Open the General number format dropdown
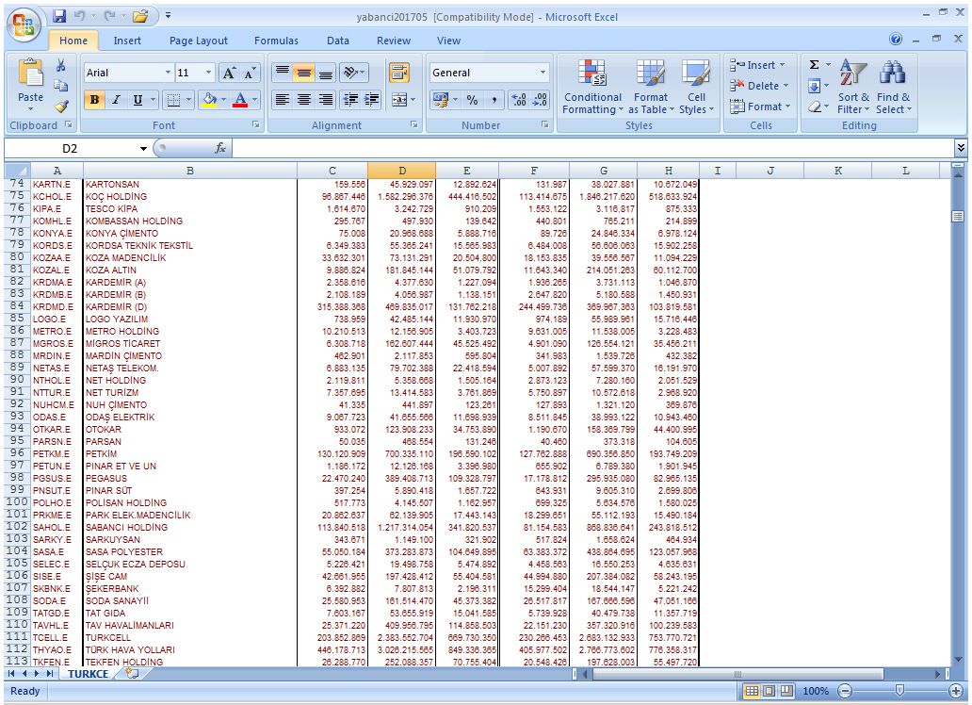 tap(543, 73)
